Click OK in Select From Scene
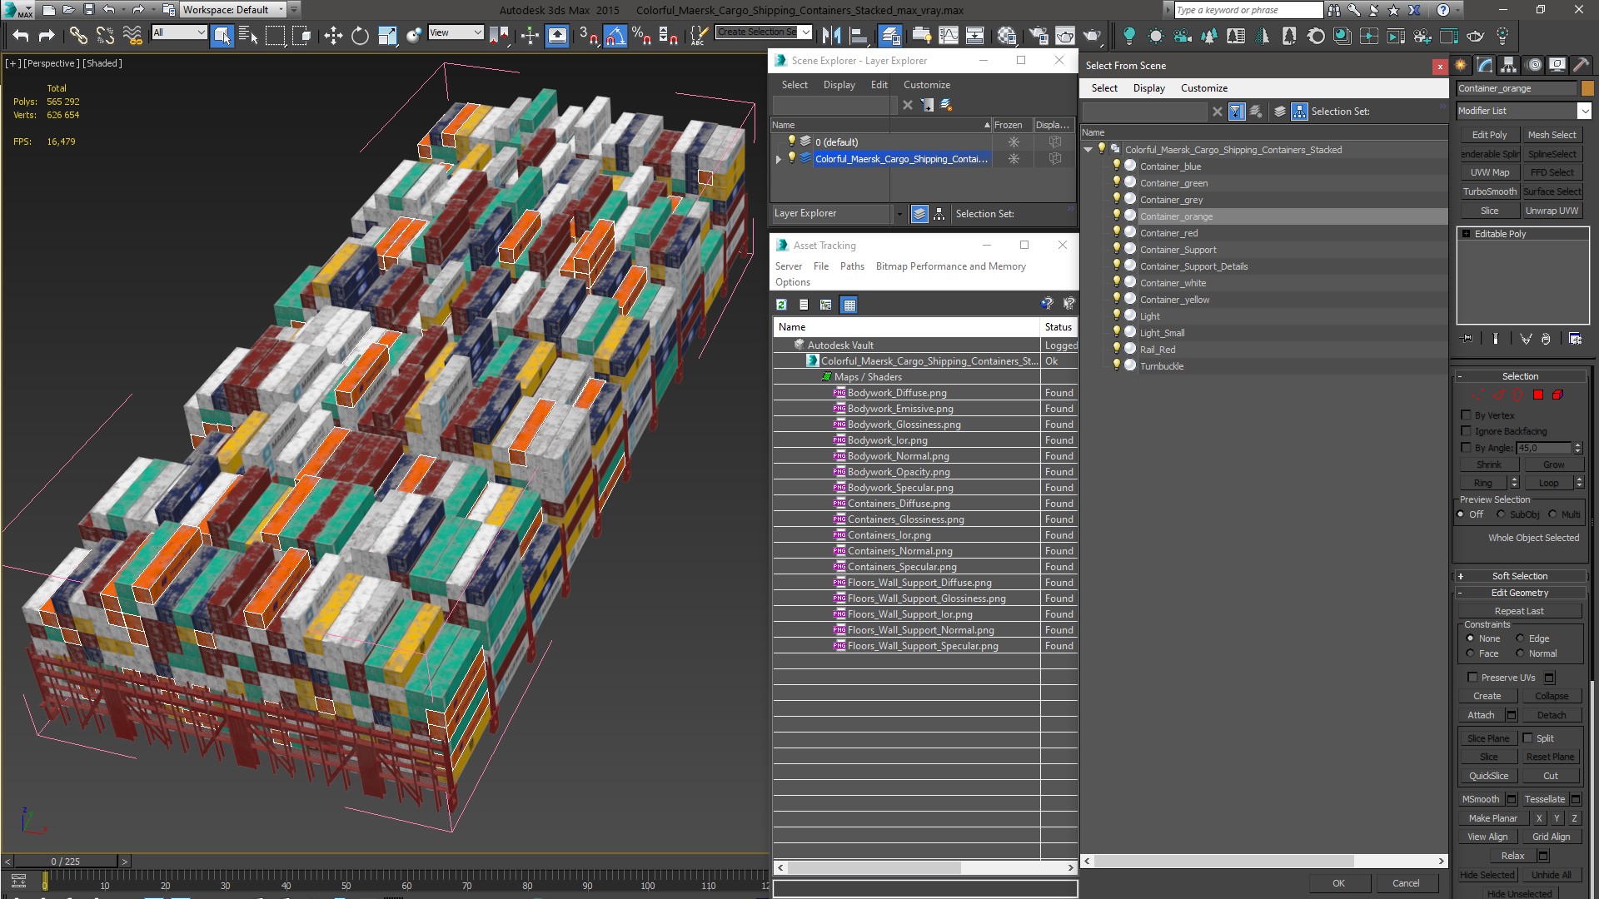The height and width of the screenshot is (899, 1599). point(1338,883)
